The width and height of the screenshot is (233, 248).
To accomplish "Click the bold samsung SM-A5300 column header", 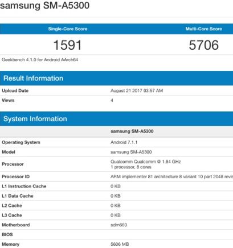I will click(132, 131).
